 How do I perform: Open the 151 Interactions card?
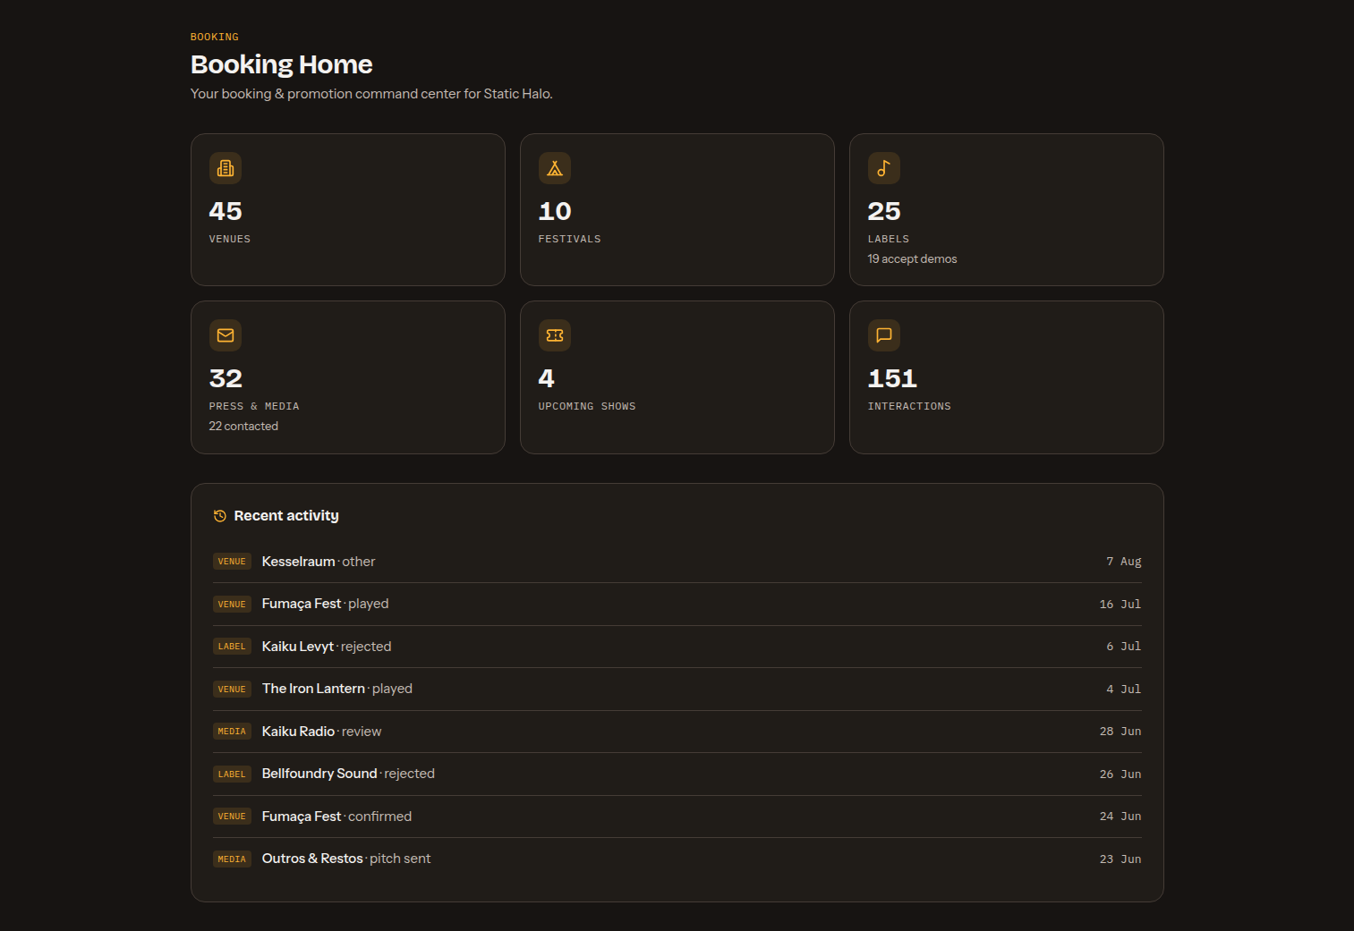[1007, 377]
